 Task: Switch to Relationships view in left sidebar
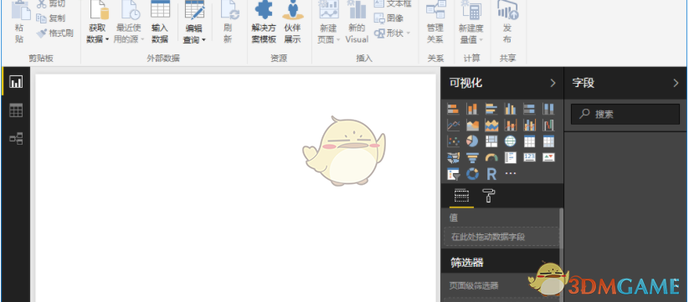tap(16, 139)
